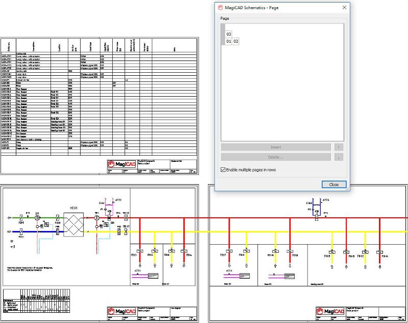Image resolution: width=408 pixels, height=323 pixels.
Task: Select the HEX1 heat exchanger symbol
Action: tap(73, 225)
